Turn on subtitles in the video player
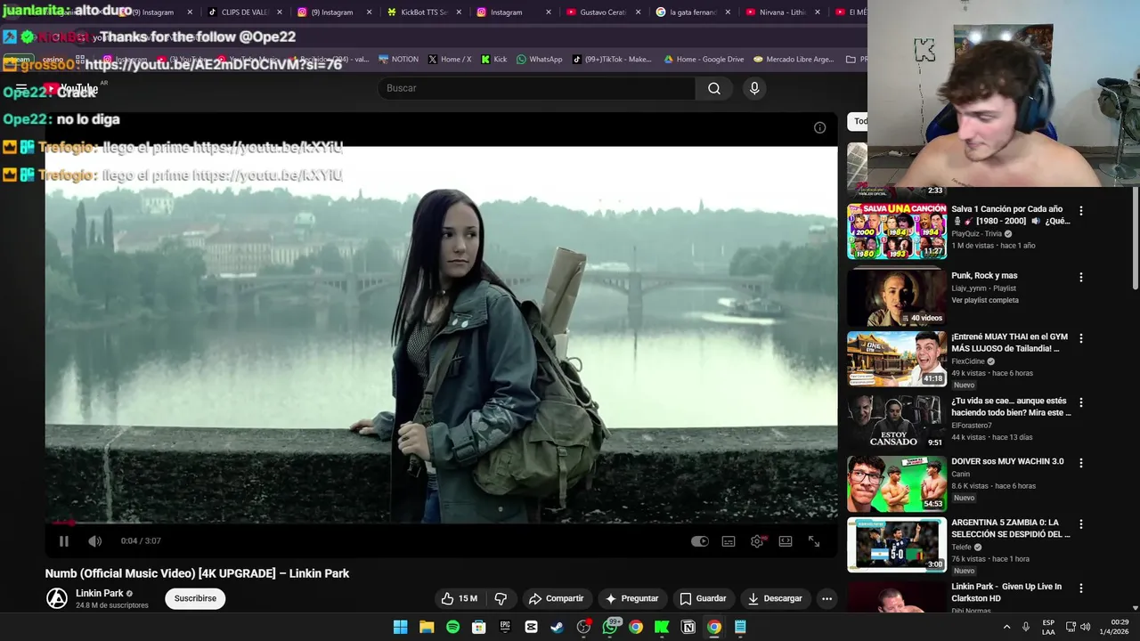Image resolution: width=1140 pixels, height=641 pixels. [729, 541]
